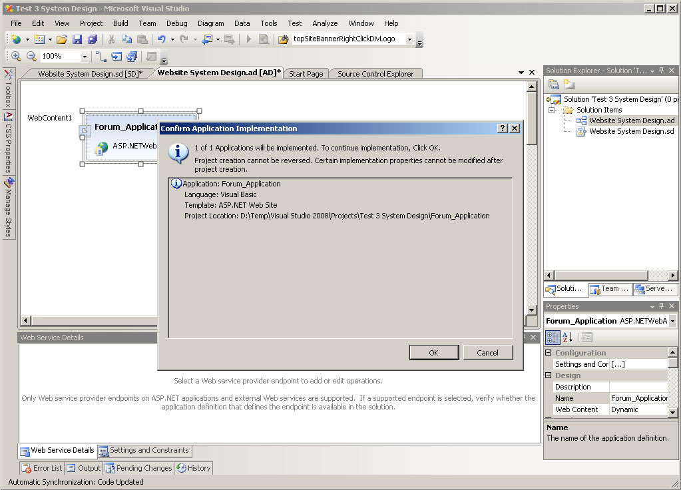
Task: Click the Undo arrow icon
Action: click(x=162, y=39)
